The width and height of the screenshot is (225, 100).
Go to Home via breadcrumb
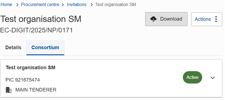coord(6,5)
